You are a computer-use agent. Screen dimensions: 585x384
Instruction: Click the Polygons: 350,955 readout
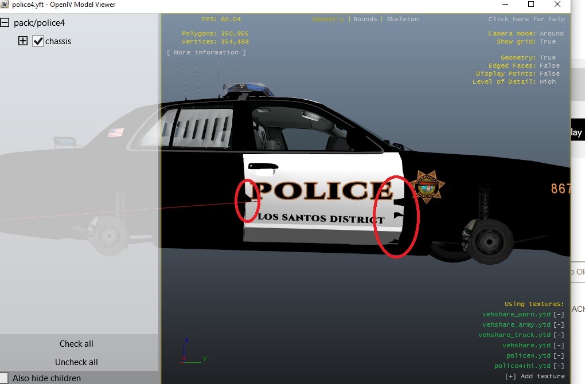click(x=215, y=34)
